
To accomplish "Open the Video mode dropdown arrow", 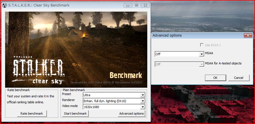I will pos(143,107).
